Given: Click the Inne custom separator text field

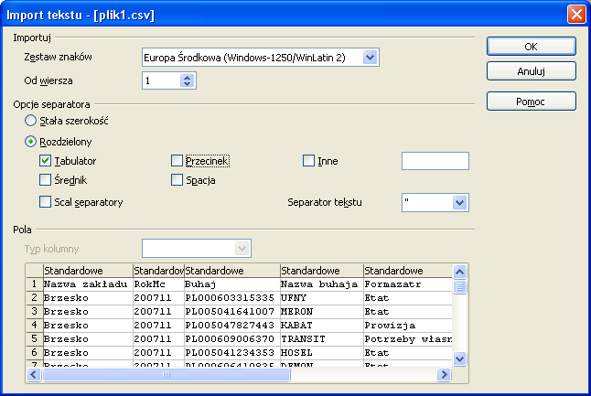Looking at the screenshot, I should pyautogui.click(x=435, y=161).
